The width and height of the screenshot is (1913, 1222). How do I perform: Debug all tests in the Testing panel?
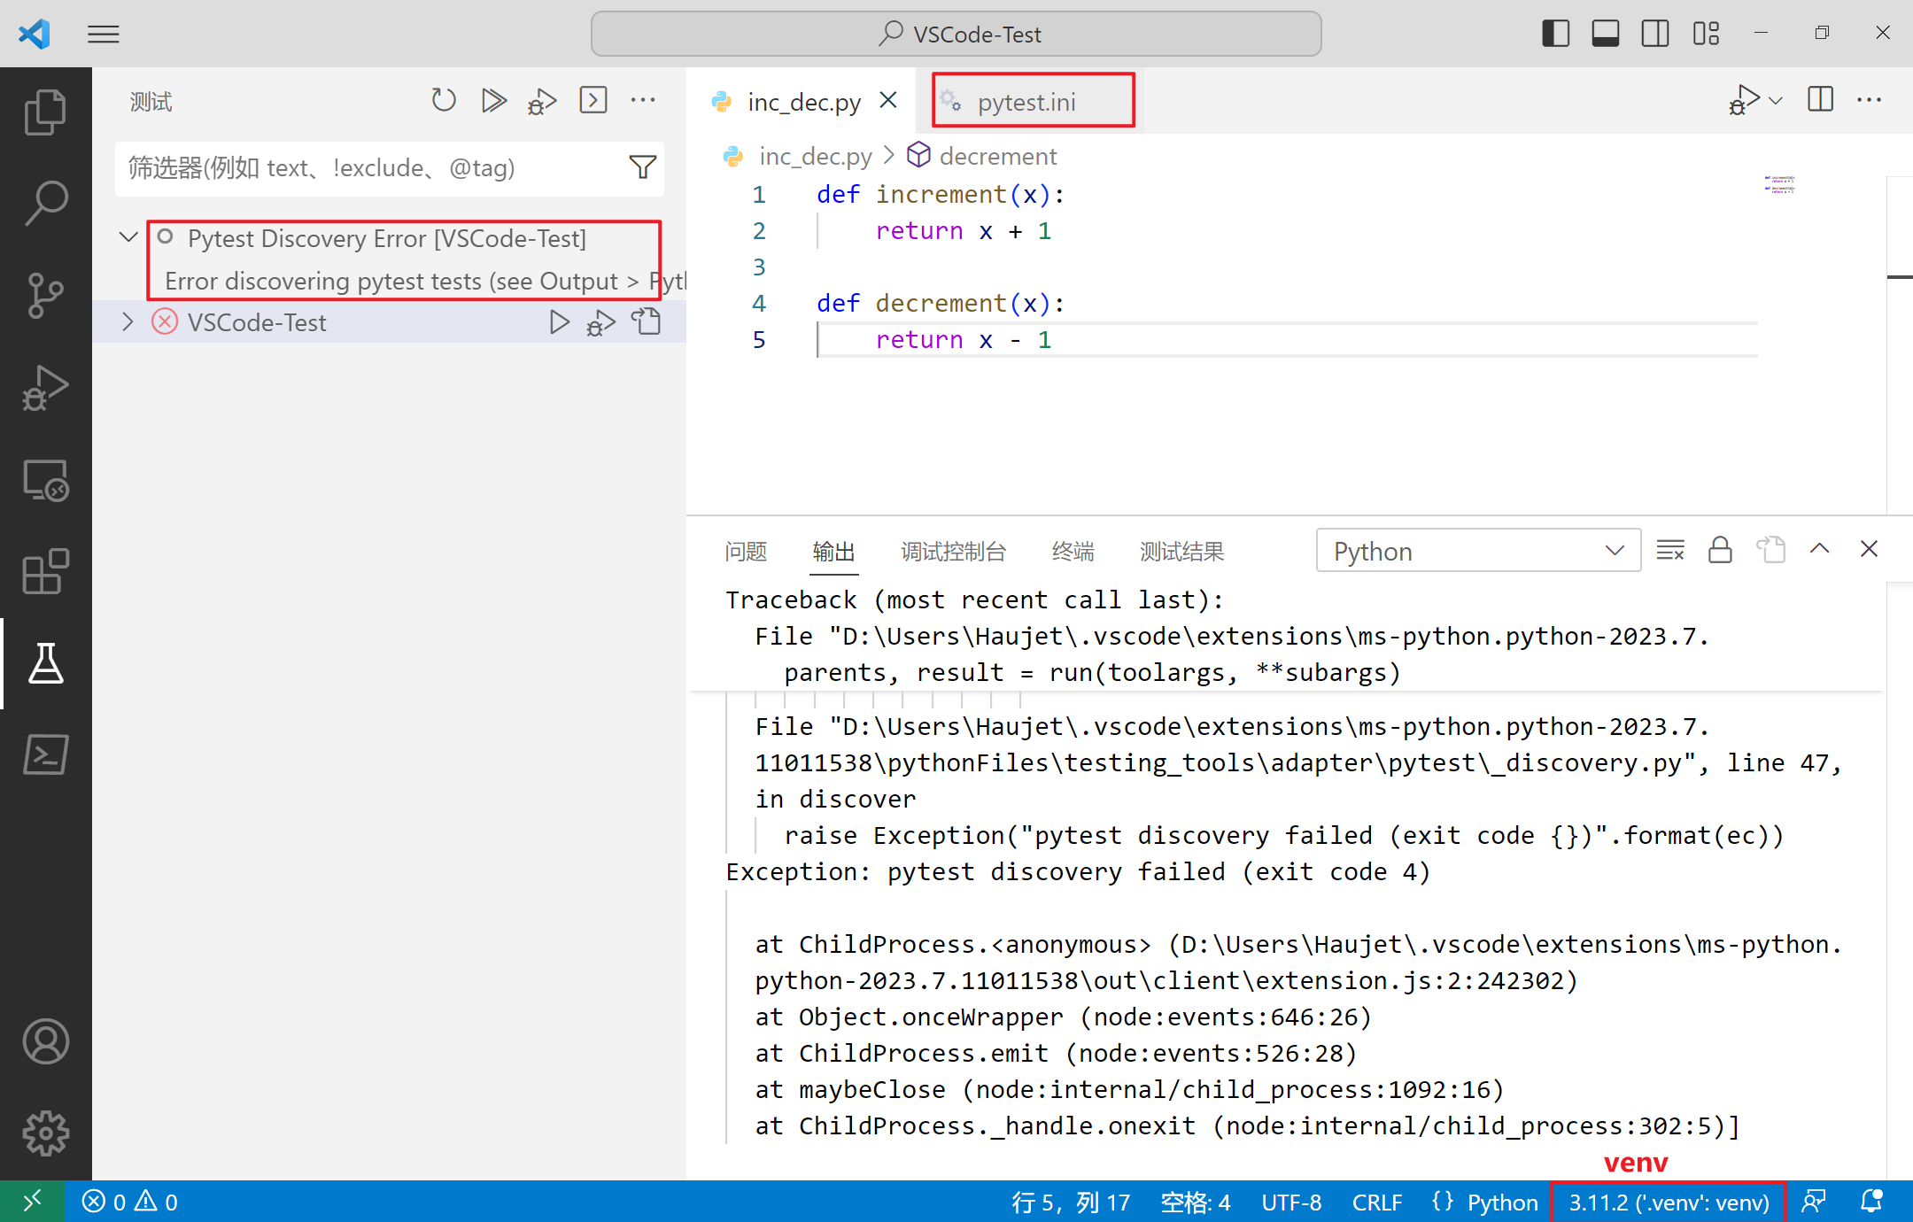(x=542, y=100)
